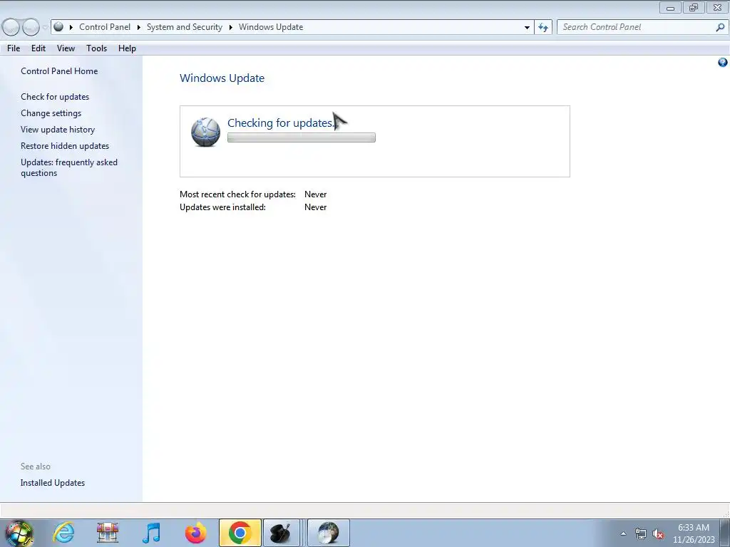The image size is (730, 547).
Task: Click the Windows Update page title
Action: (x=222, y=78)
